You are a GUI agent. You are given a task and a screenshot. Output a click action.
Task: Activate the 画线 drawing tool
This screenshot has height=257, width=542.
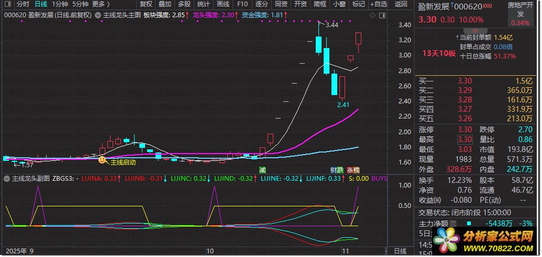coord(223,5)
